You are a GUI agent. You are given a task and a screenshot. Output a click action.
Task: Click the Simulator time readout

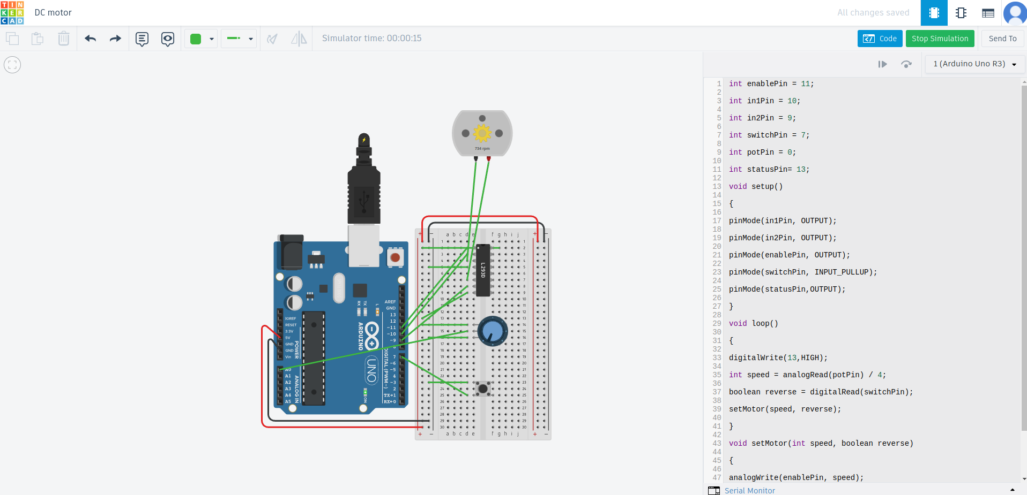pyautogui.click(x=372, y=39)
